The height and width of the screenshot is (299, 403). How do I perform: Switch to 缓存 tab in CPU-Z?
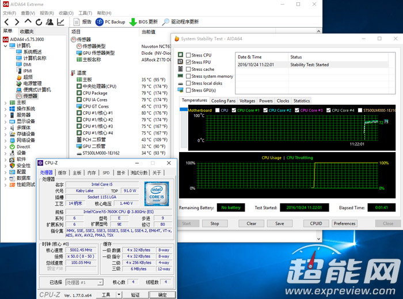(x=62, y=173)
